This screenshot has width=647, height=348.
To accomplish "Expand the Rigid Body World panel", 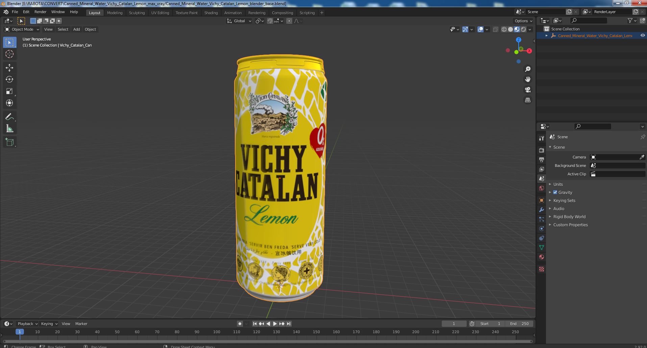I will click(x=569, y=216).
